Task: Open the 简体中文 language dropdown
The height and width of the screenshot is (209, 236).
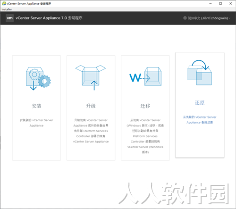Action: (x=207, y=18)
